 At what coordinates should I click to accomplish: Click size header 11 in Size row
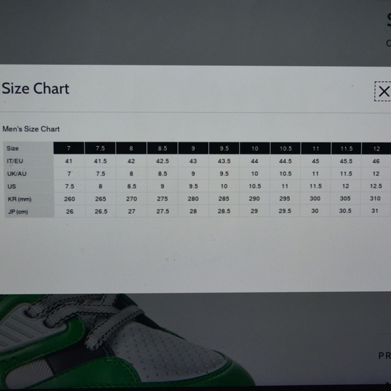[x=315, y=148]
